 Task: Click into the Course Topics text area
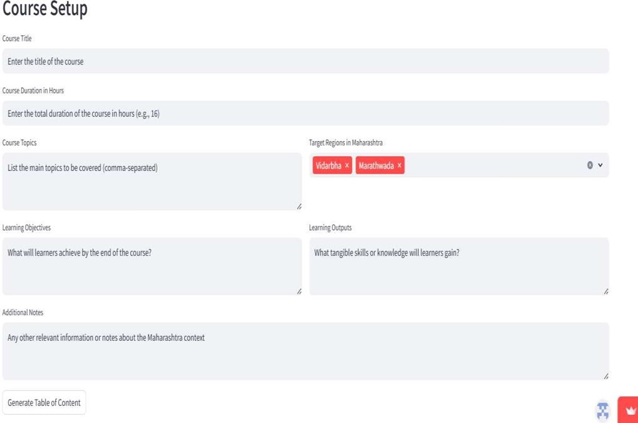pyautogui.click(x=152, y=182)
